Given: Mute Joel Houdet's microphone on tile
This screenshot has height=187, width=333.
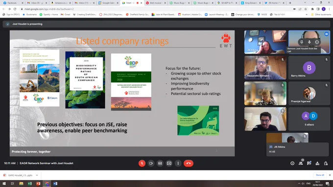Looking at the screenshot, I should (x=309, y=42).
